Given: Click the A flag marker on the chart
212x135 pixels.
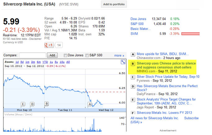Looking at the screenshot, I should point(90,104).
